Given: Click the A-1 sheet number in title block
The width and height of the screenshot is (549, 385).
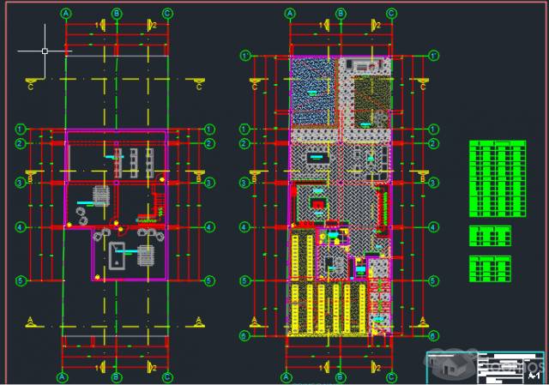Looking at the screenshot, I should click(534, 376).
